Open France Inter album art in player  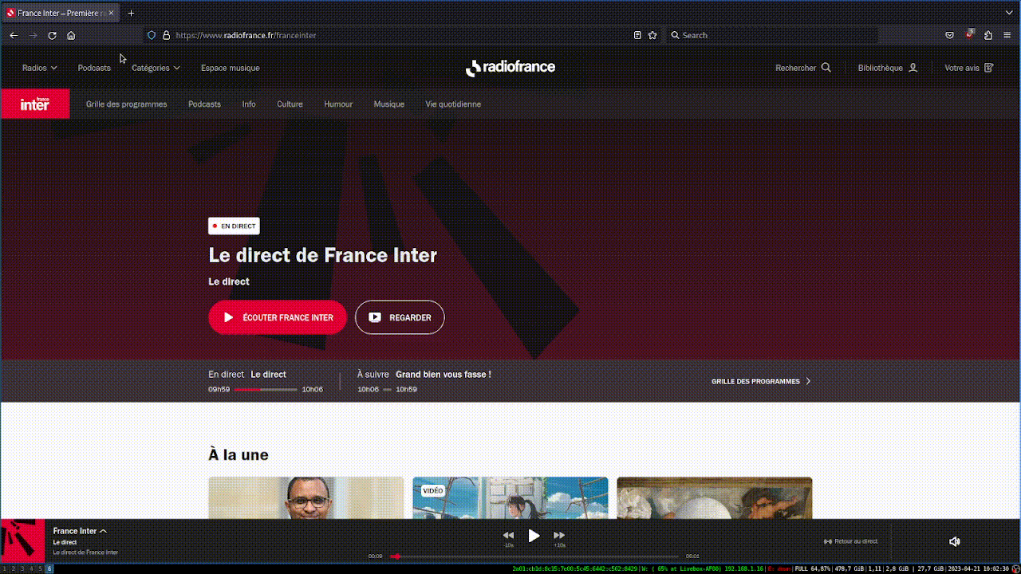22,541
